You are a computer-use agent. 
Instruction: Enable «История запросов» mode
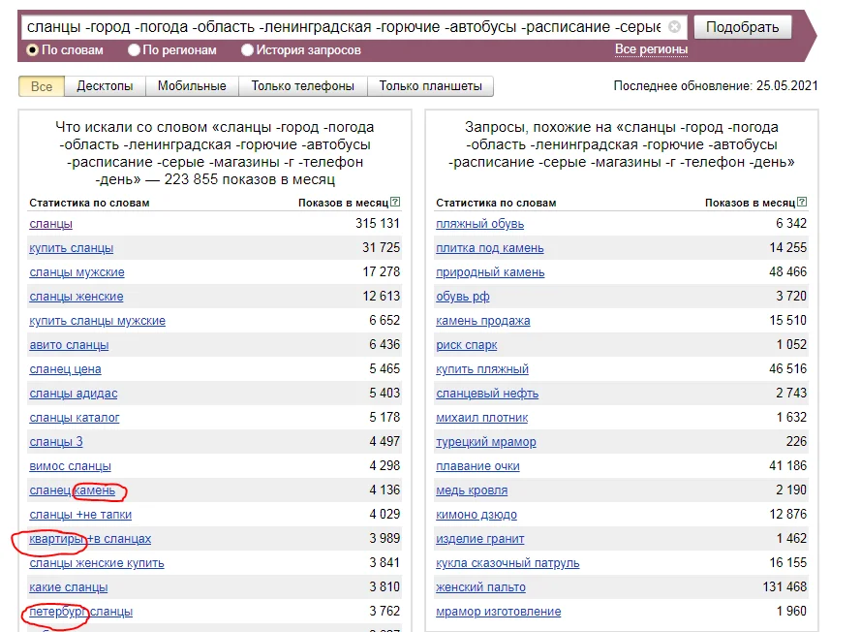(x=247, y=49)
